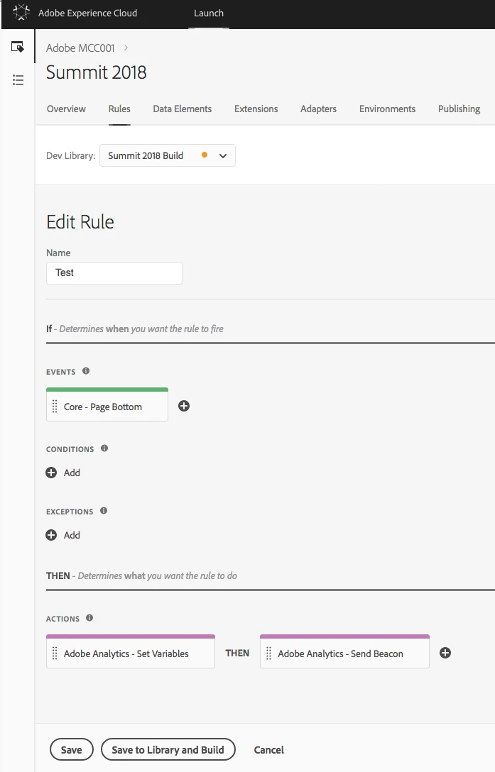
Task: Click plus icon to add an exception
Action: (x=51, y=535)
